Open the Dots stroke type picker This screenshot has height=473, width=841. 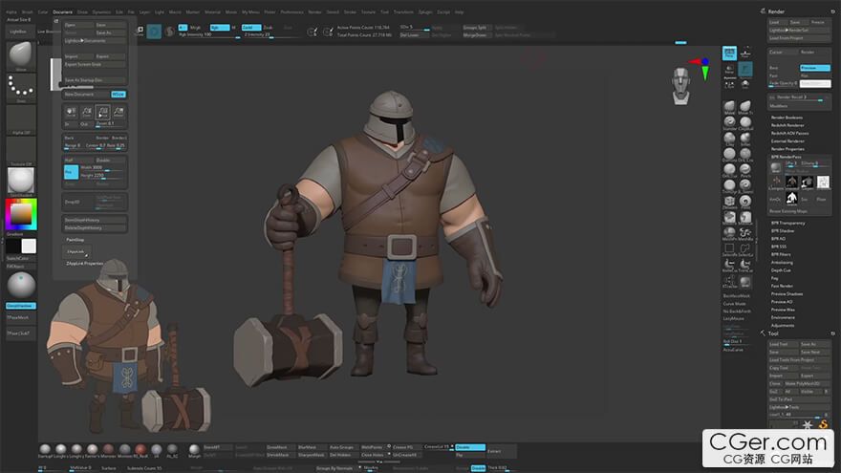[x=20, y=87]
